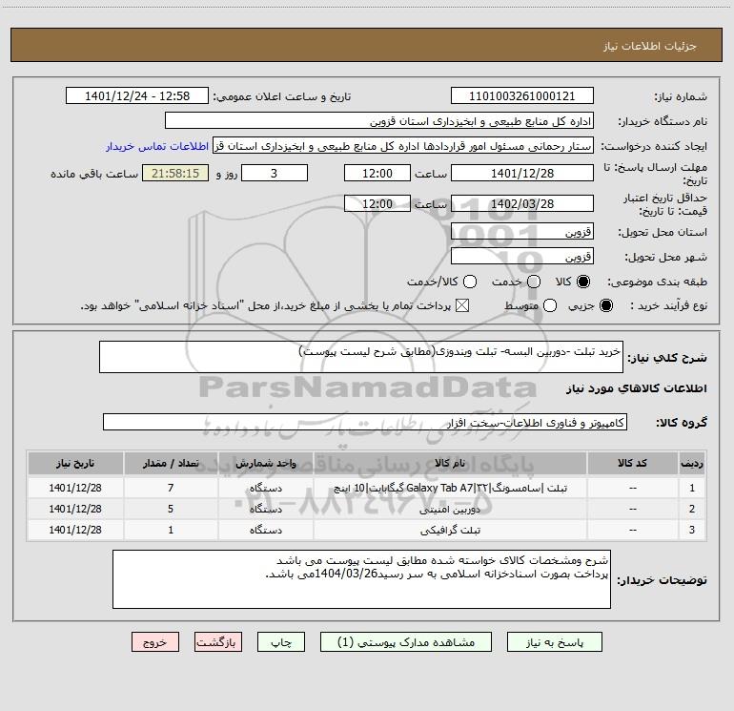Click the تاریخ نیاز column header

[75, 464]
